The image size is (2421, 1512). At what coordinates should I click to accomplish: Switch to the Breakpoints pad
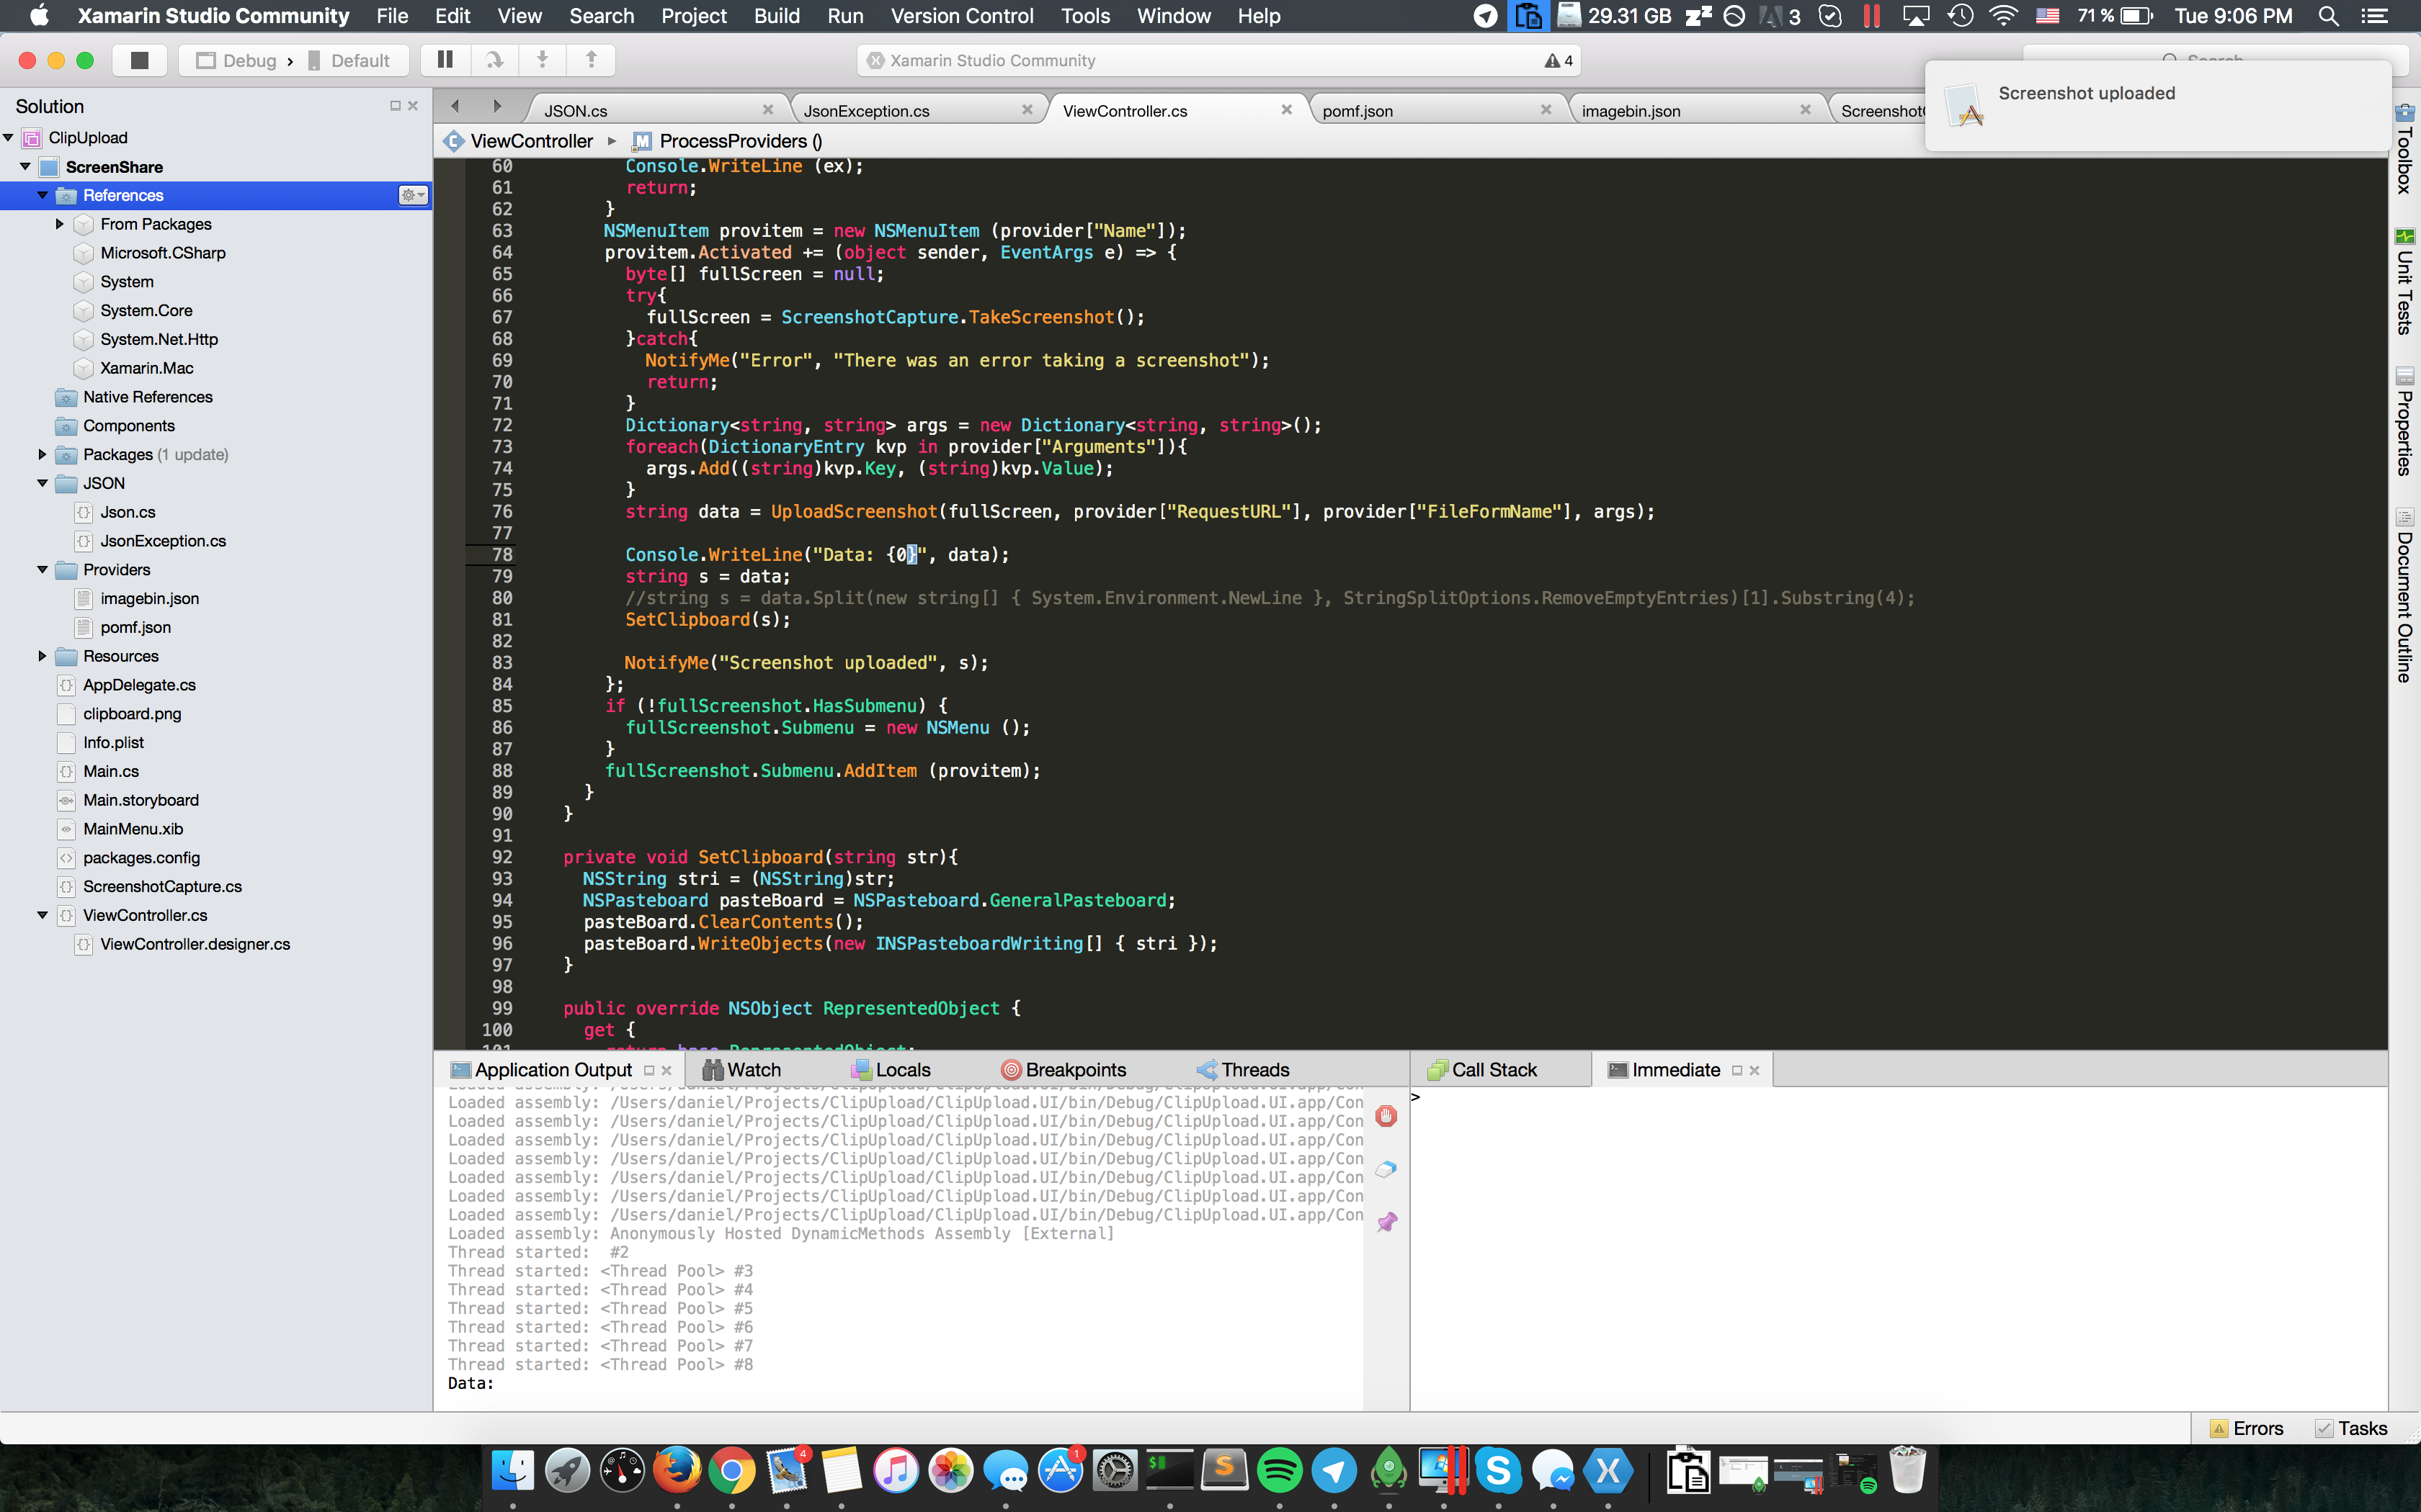coord(1064,1070)
